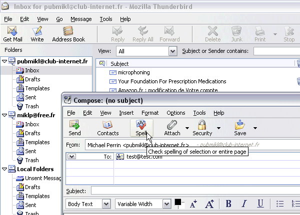The image size is (300, 215).
Task: Open Options menu in Compose window
Action: (176, 113)
